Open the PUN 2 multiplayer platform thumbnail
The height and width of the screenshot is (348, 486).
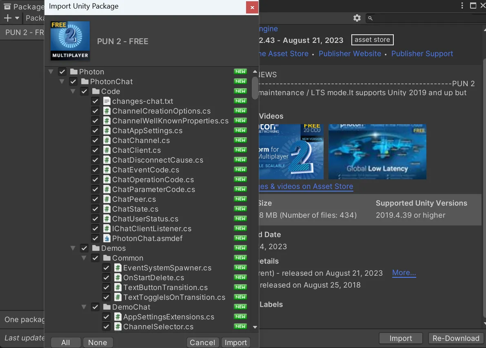(291, 152)
